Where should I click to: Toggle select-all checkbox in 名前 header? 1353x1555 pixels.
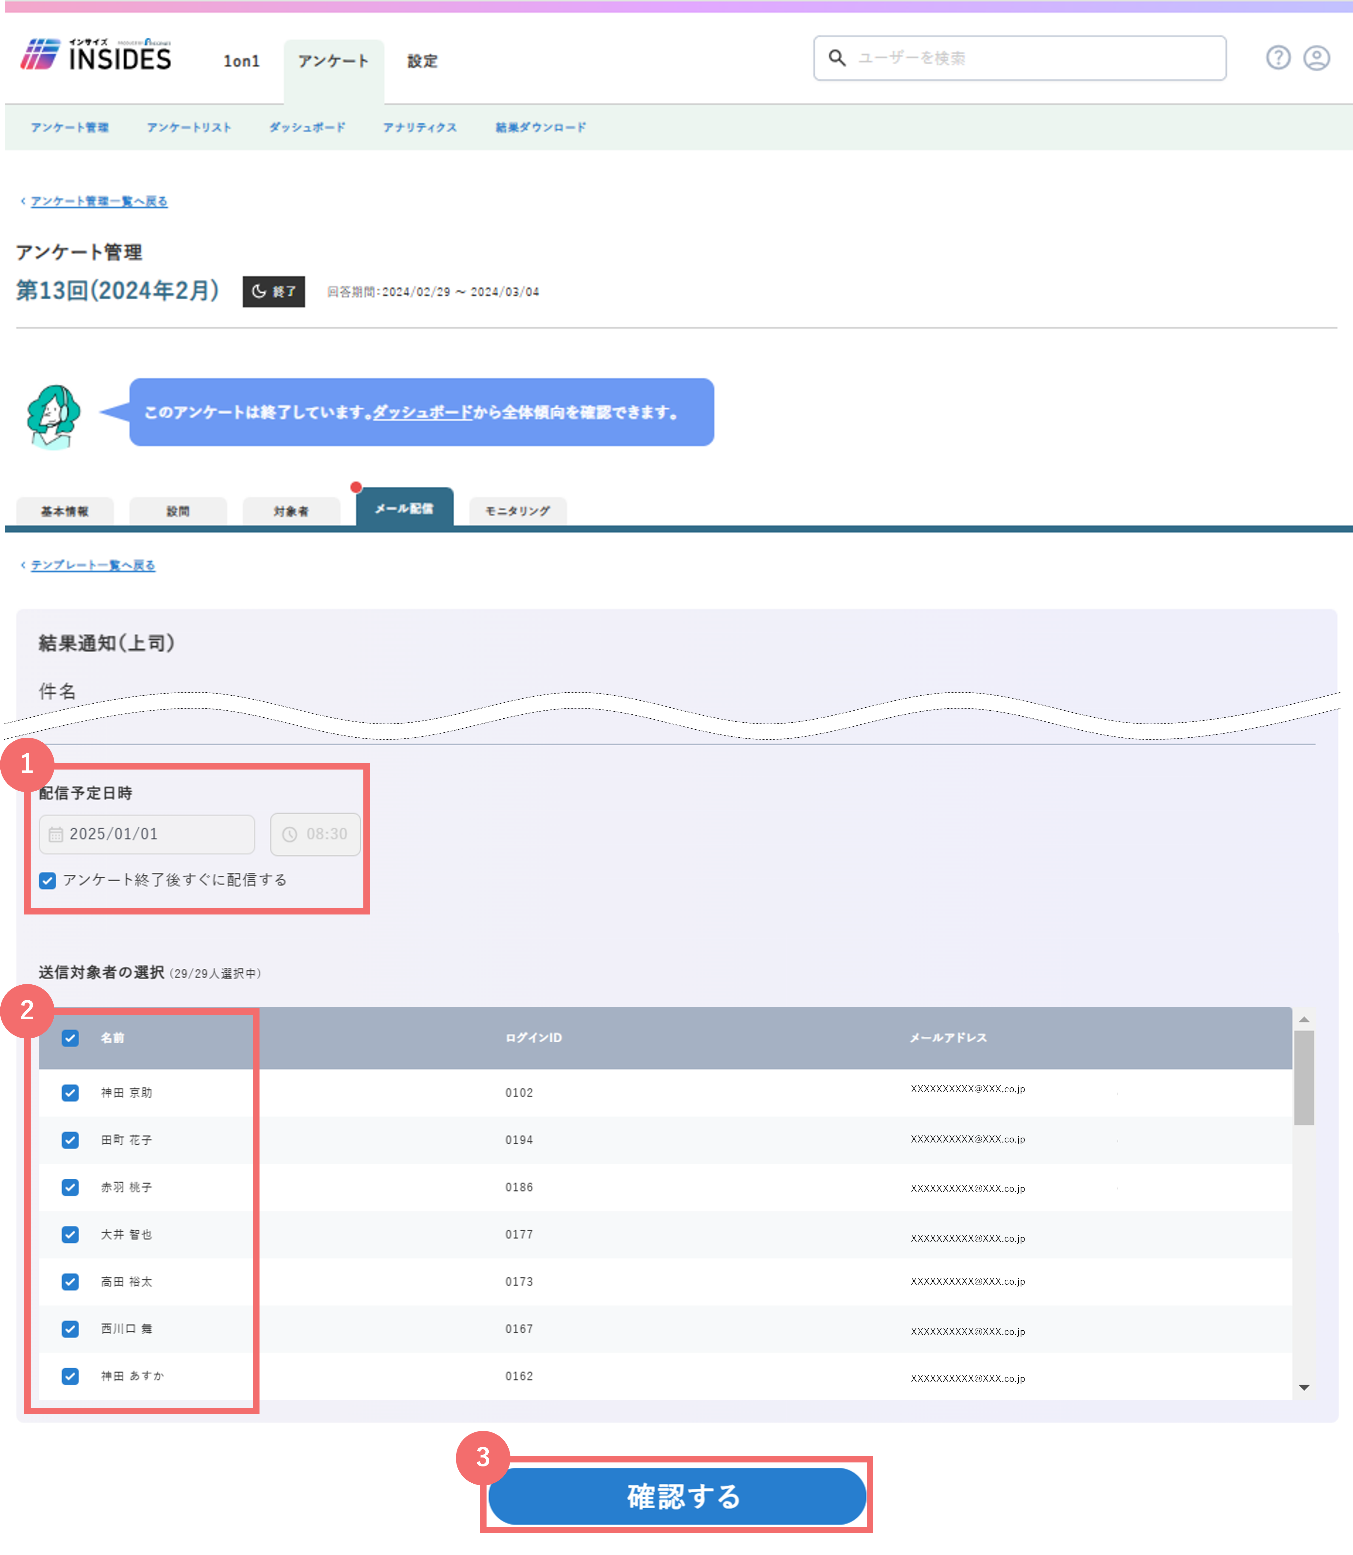70,1038
